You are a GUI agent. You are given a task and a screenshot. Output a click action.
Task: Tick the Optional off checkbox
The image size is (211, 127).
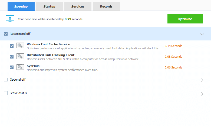6,80
